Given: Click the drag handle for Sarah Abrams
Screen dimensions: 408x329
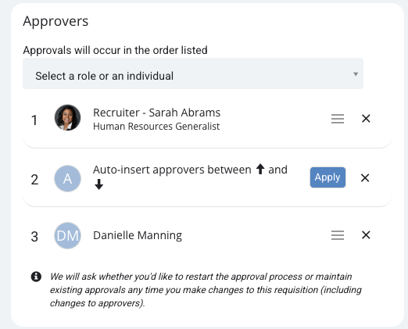Looking at the screenshot, I should coord(338,119).
